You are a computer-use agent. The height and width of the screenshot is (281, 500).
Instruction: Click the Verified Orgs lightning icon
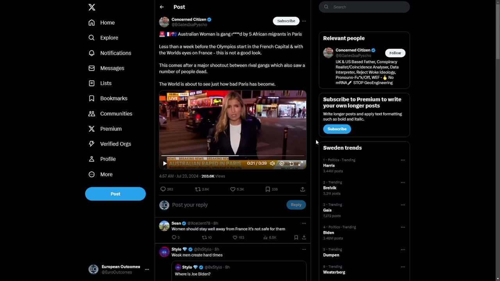tap(92, 144)
